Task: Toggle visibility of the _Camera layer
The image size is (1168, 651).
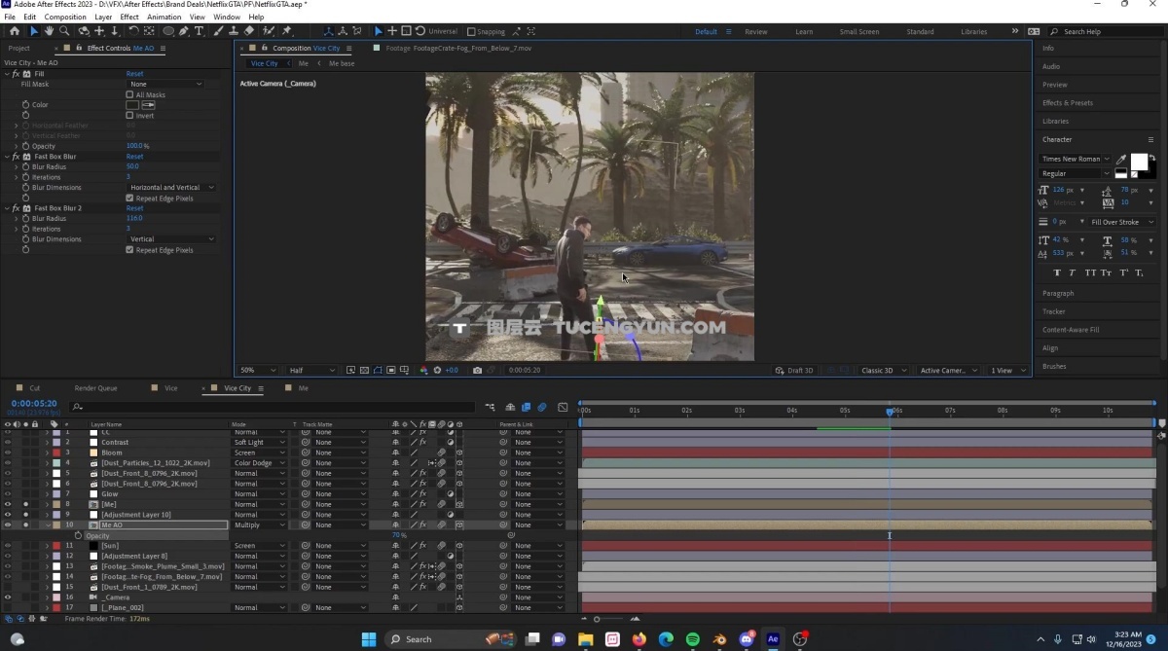Action: pos(8,597)
